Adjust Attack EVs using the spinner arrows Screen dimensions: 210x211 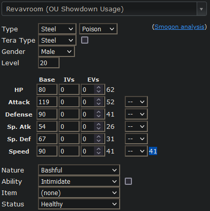(99, 102)
